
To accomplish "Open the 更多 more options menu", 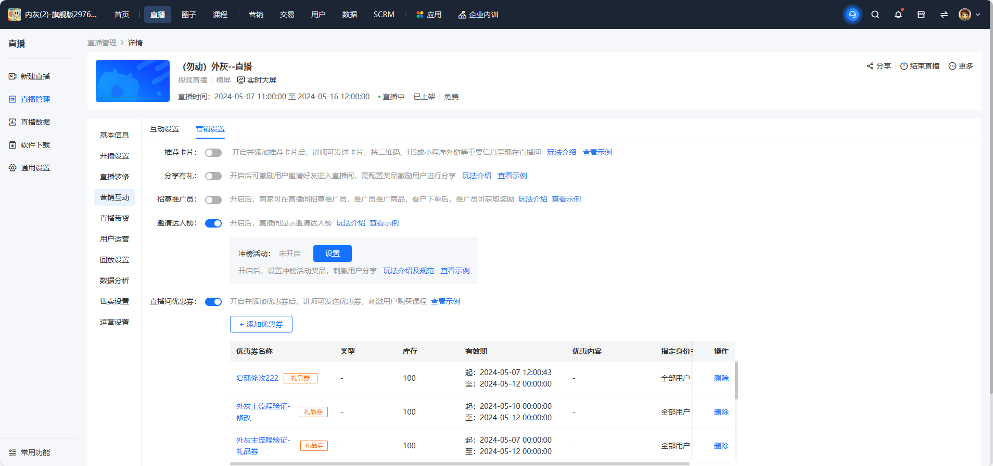I will coord(961,66).
